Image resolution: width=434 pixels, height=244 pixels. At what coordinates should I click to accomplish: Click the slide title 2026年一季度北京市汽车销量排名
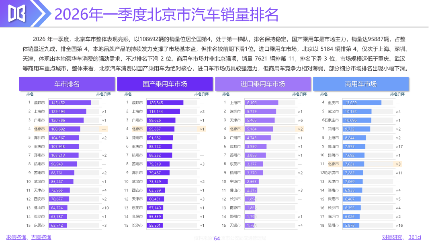point(166,14)
